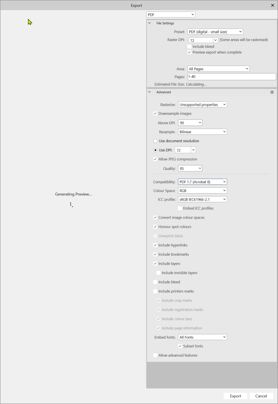Open the JPEG Quality dropdown

(x=190, y=169)
